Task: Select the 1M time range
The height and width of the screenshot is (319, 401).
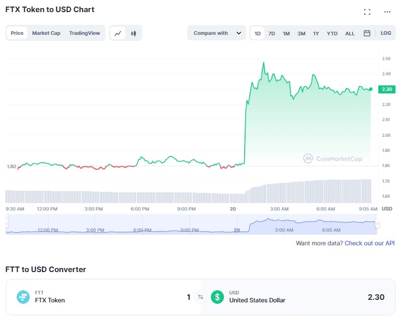Action: pos(286,33)
